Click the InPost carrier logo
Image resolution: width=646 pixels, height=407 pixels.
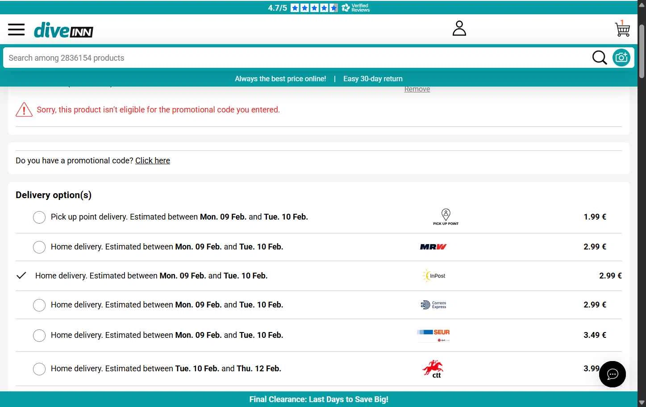(x=434, y=276)
